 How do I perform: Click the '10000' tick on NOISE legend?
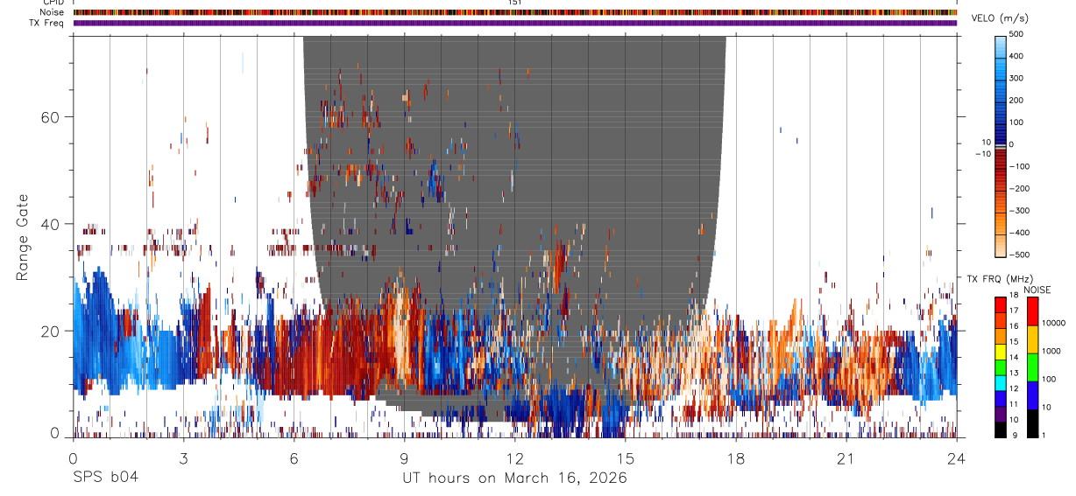[1054, 323]
